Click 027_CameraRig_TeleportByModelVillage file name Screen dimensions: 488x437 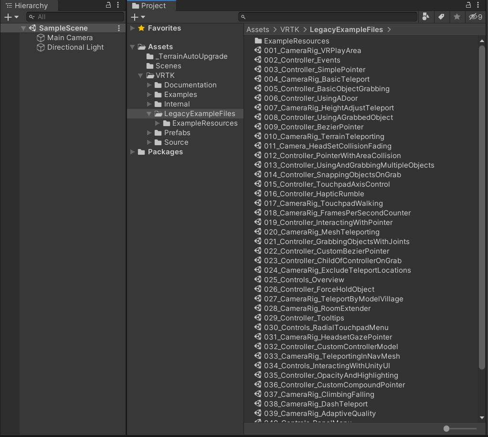(x=334, y=299)
